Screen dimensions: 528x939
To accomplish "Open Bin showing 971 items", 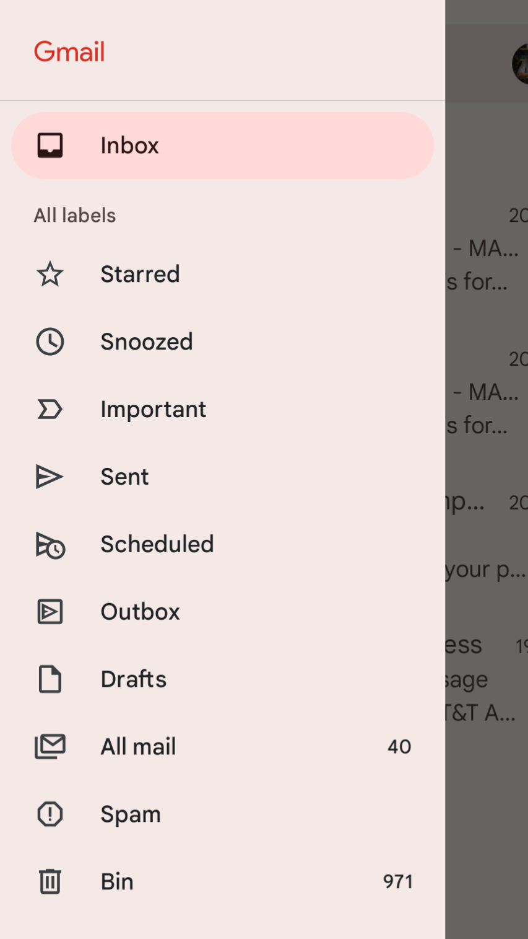I will click(222, 881).
